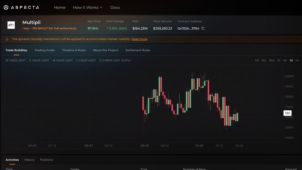Switch to the Trade BuildKey tab
The width and height of the screenshot is (302, 170).
point(16,50)
